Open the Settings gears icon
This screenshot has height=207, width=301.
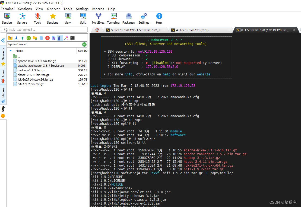tap(144, 19)
